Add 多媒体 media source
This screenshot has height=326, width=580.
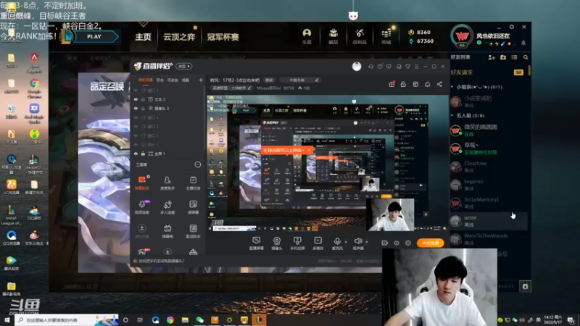(x=318, y=243)
